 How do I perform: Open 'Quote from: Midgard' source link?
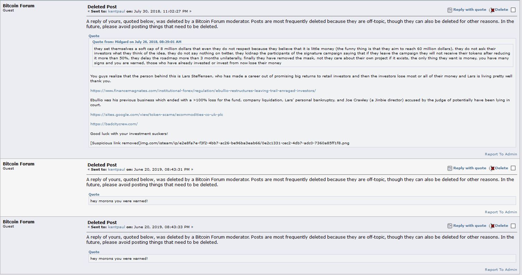tap(137, 42)
